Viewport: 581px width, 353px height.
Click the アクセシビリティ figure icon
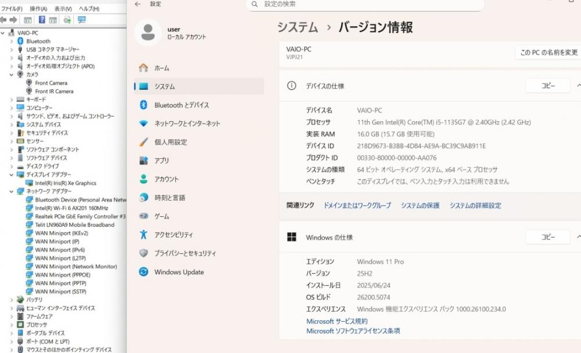[144, 234]
